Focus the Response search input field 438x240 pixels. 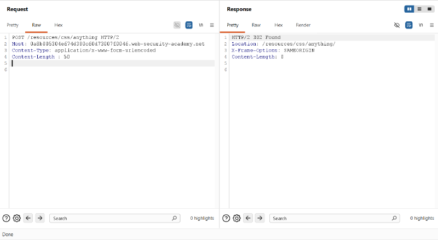pyautogui.click(x=335, y=218)
